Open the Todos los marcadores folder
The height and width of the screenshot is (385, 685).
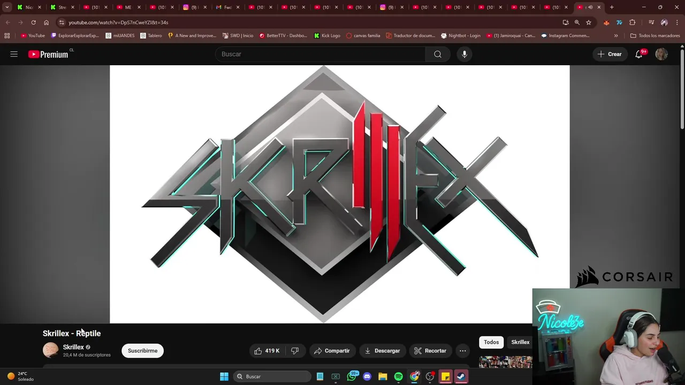(x=655, y=36)
